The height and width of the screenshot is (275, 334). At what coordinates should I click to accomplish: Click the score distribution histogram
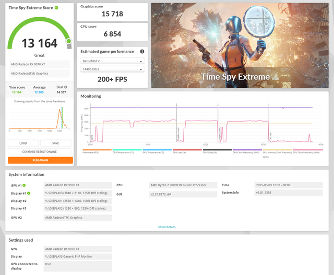[x=40, y=119]
